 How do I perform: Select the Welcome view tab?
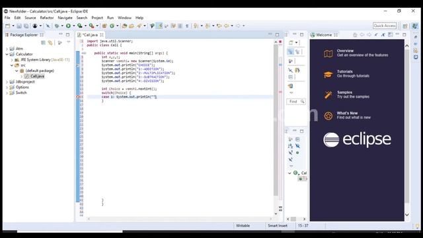tap(324, 35)
